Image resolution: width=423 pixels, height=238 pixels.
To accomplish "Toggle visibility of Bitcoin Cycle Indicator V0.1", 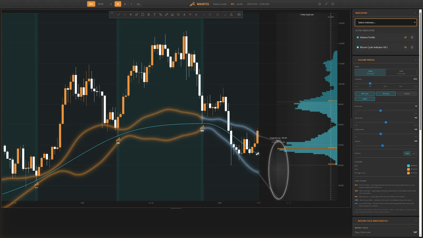I will point(405,47).
